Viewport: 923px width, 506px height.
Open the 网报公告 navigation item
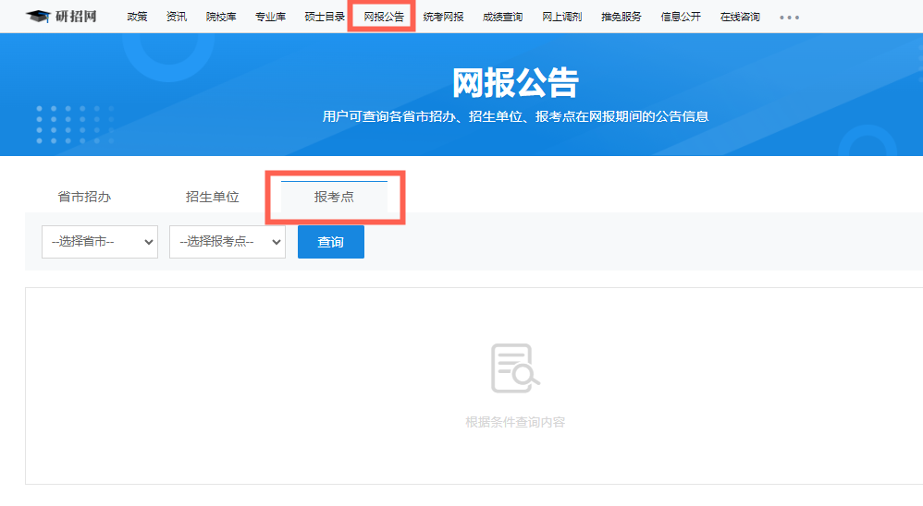click(x=384, y=17)
